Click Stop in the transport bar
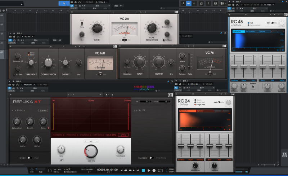 (x=143, y=171)
